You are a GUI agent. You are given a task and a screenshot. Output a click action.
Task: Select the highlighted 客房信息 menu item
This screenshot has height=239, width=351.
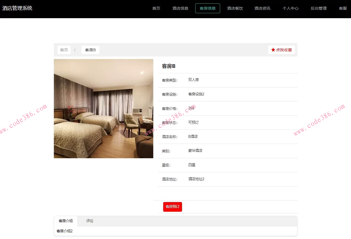tap(207, 8)
